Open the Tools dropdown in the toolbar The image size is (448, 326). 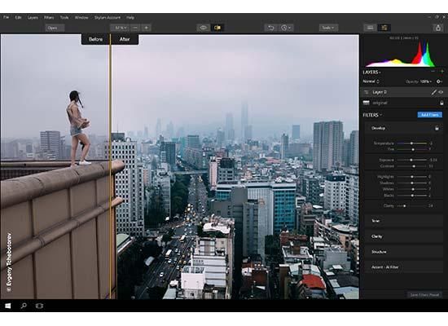pyautogui.click(x=328, y=28)
